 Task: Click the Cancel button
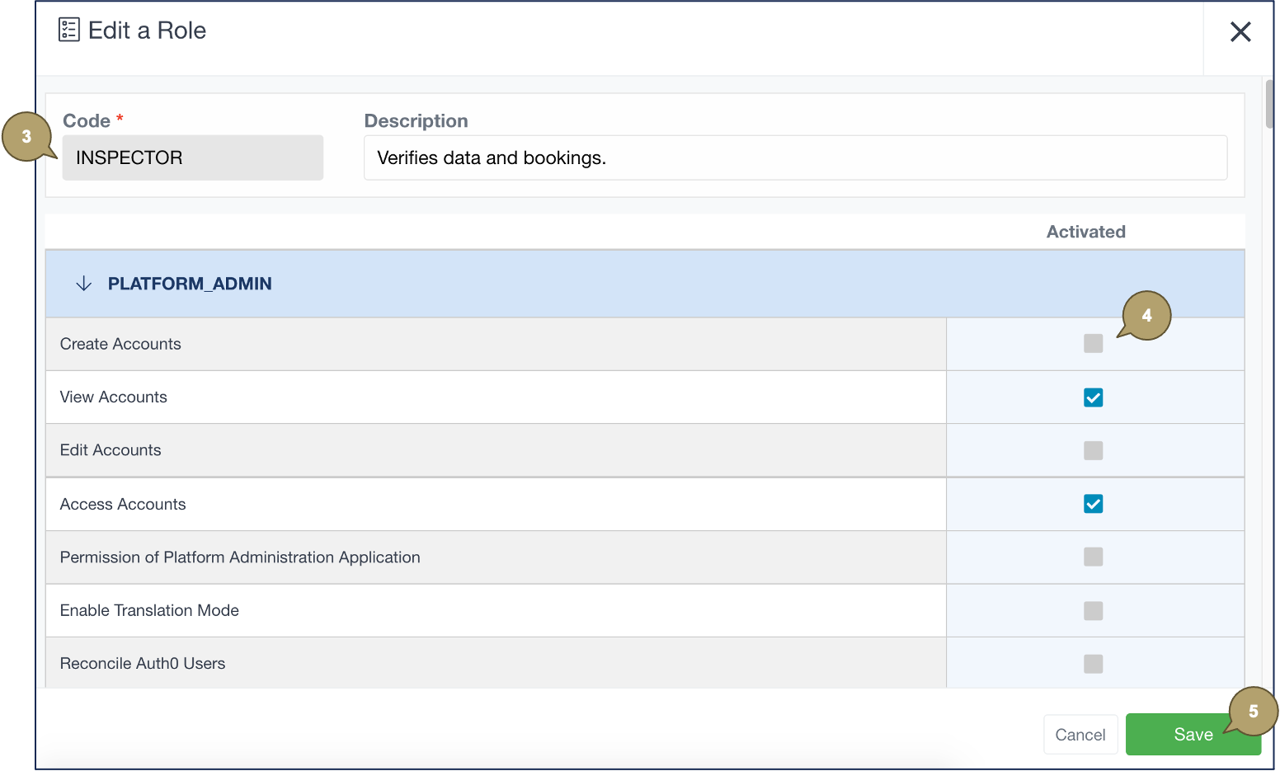coord(1080,735)
